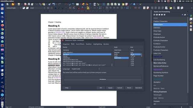Switch to the Font tab

(73, 44)
